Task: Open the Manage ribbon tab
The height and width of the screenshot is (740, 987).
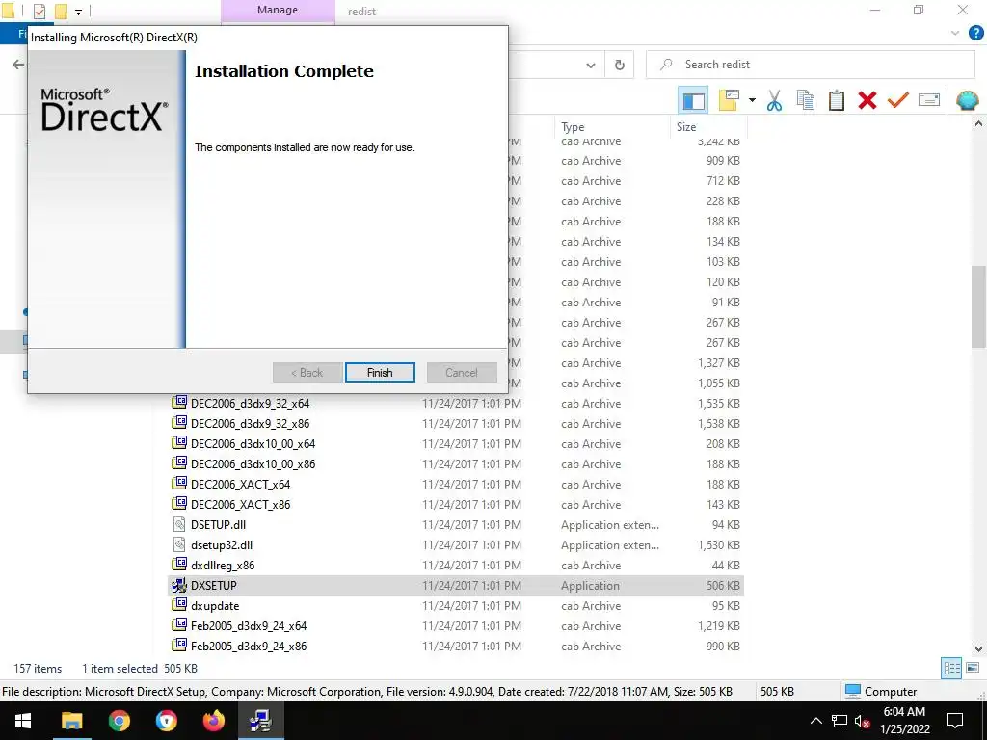Action: pos(278,10)
